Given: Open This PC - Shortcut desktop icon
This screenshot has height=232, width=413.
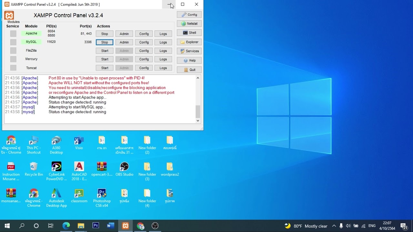Looking at the screenshot, I should tap(34, 145).
